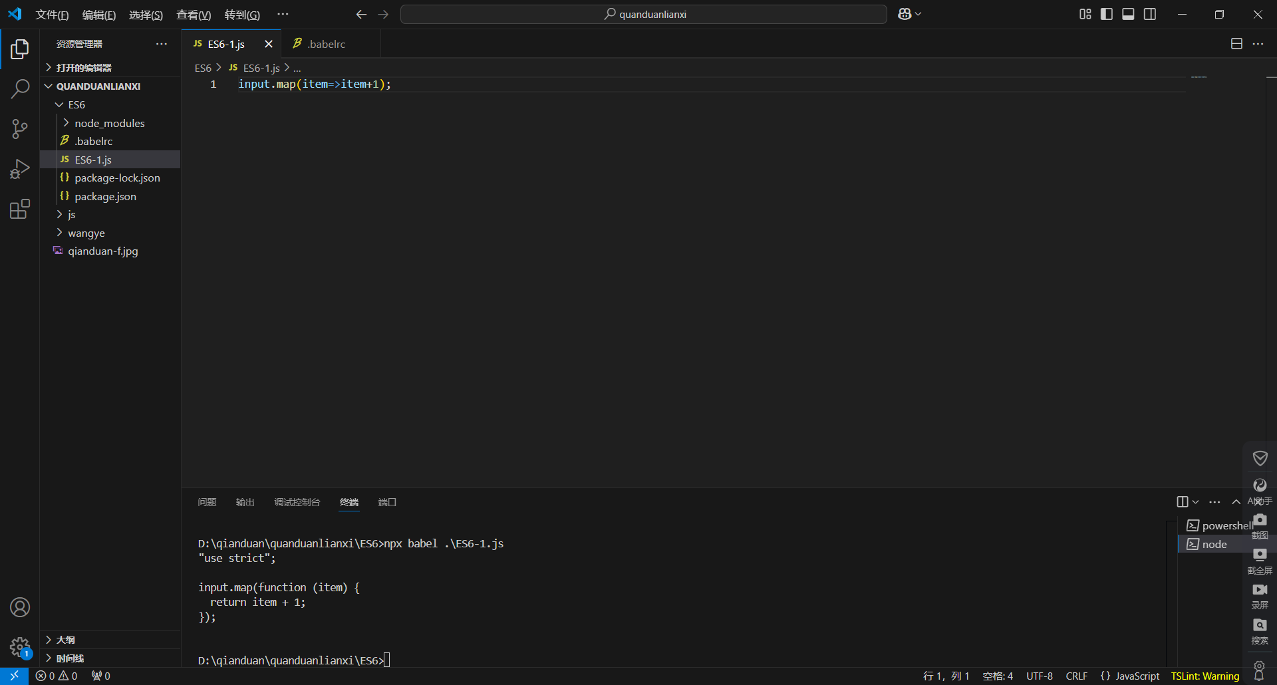Change end of line sequence CRLF
This screenshot has width=1277, height=685.
point(1077,676)
